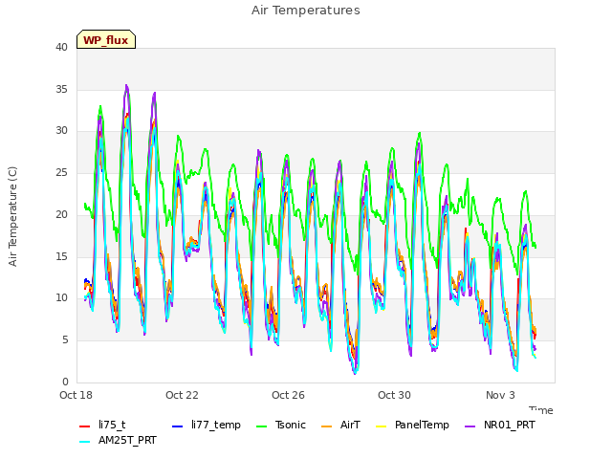Viewport: 612px width, 459px height.
Task: Click the 20 y-axis tick label
Action: [x=61, y=214]
